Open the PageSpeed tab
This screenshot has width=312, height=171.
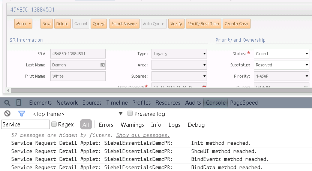pos(244,103)
